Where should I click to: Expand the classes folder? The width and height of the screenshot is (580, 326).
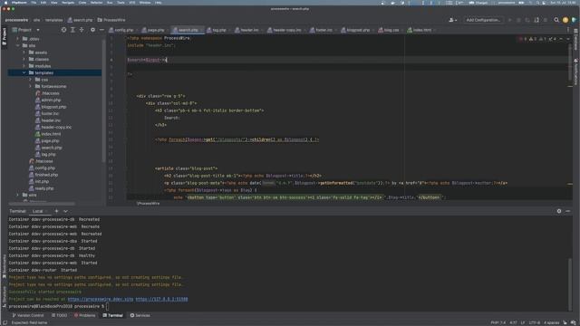[24, 59]
